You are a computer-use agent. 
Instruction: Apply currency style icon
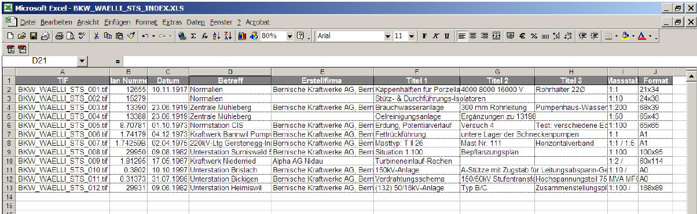510,36
